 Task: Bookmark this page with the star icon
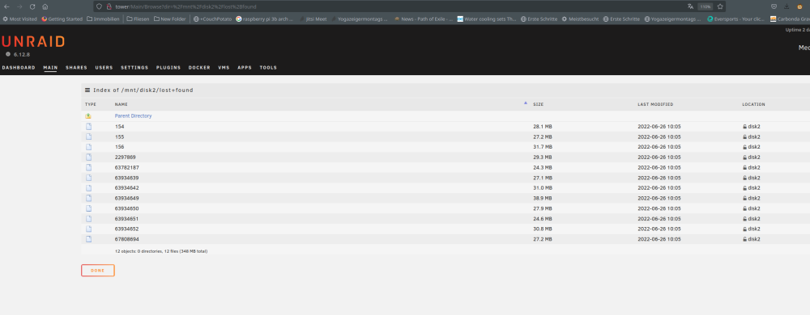(719, 6)
